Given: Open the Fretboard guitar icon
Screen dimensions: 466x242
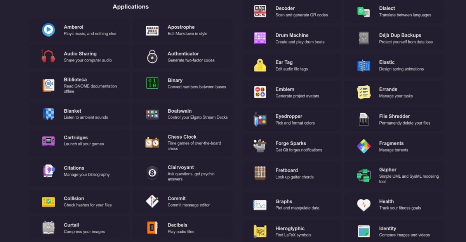Looking at the screenshot, I should (x=260, y=173).
